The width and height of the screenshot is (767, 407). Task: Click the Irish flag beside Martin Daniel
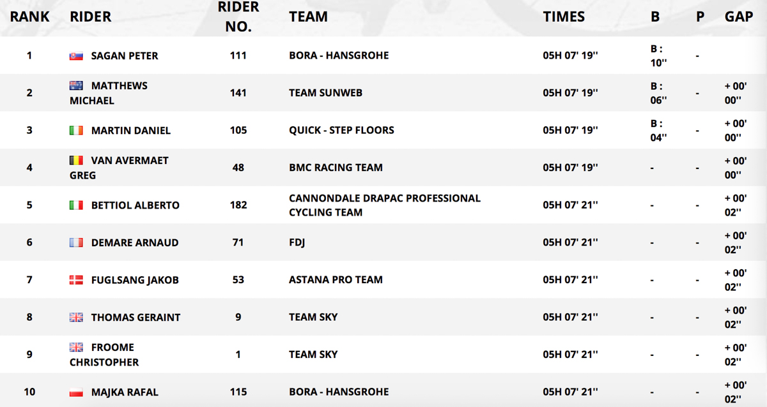(77, 131)
